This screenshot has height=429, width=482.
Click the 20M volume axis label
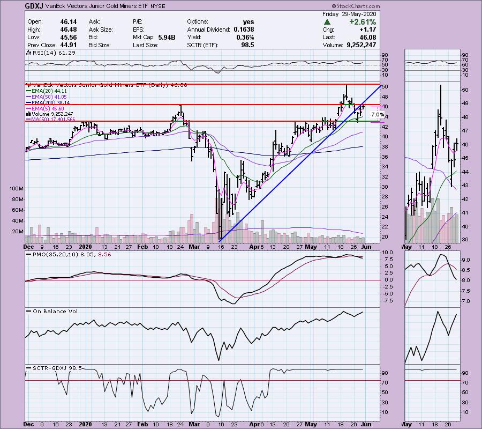pos(18,232)
